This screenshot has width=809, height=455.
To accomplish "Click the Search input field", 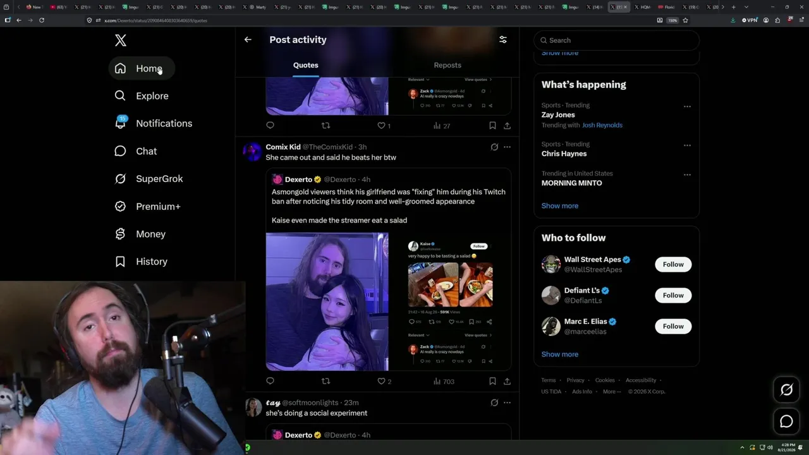I will (617, 40).
